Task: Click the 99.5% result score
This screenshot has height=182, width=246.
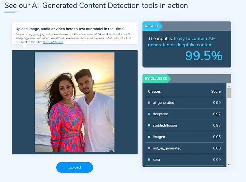Action: 204,56
